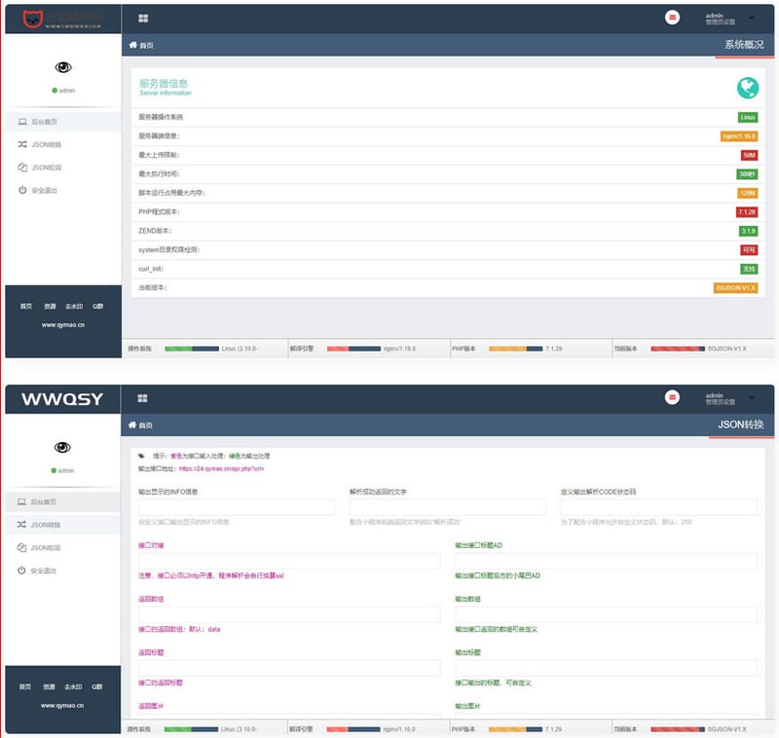Viewport: 779px width, 738px height.
Task: Open the admin dropdown arrow on the System Overview page
Action: [x=751, y=18]
